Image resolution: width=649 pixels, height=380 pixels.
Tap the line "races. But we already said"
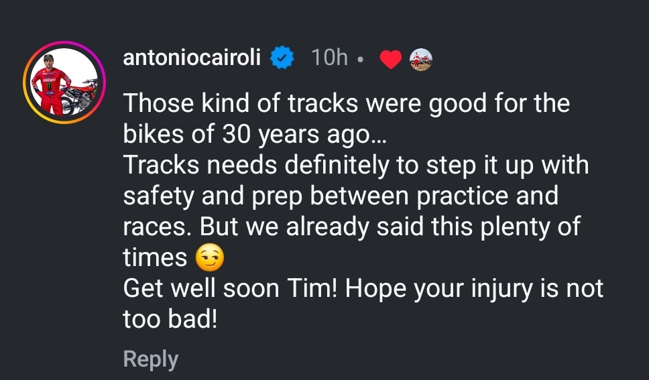point(351,227)
